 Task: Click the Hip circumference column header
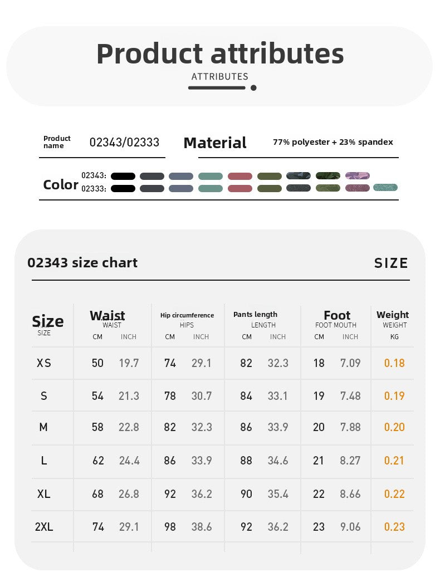[187, 315]
